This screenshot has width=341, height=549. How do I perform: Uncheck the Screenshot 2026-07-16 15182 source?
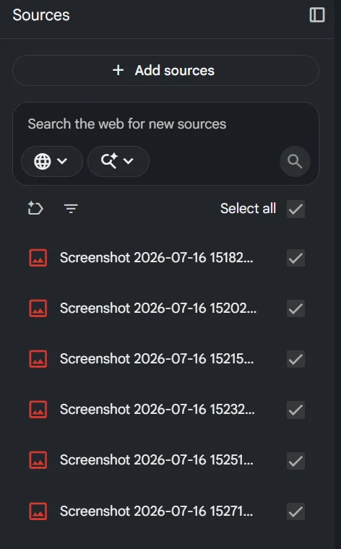tap(295, 258)
